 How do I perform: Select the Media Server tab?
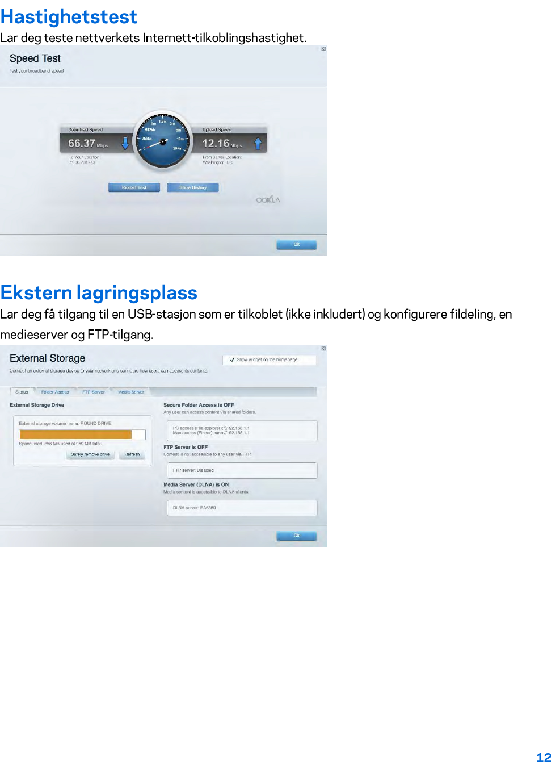tap(131, 392)
